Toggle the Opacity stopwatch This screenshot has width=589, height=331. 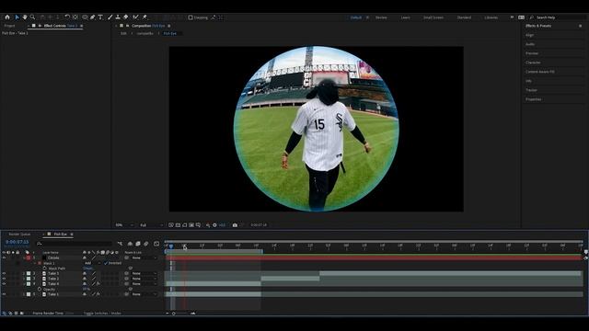pyautogui.click(x=40, y=290)
